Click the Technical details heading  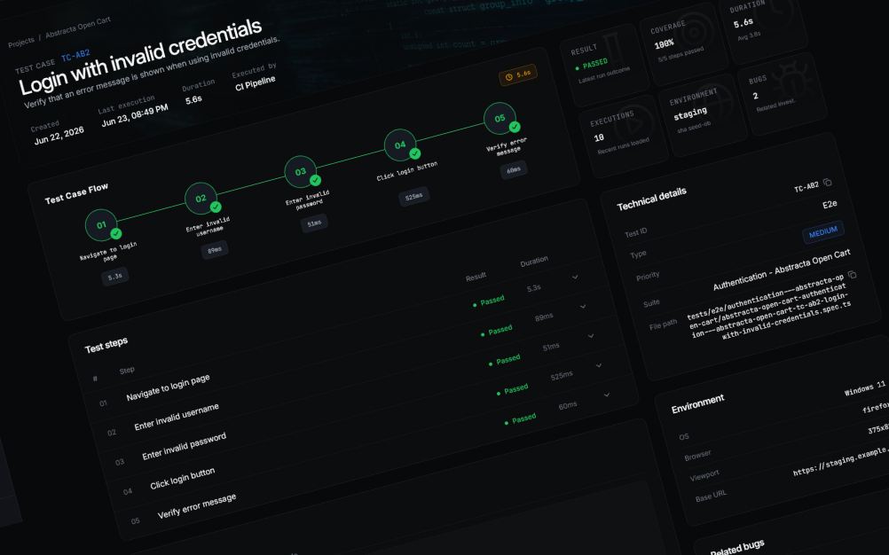pos(651,199)
